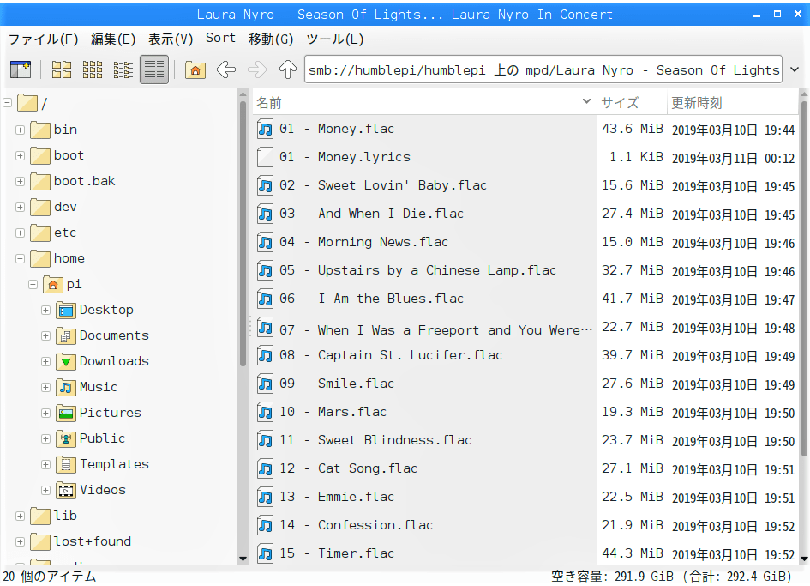This screenshot has height=586, width=810.
Task: Select 03 - And When I Die.flac icon
Action: (266, 214)
